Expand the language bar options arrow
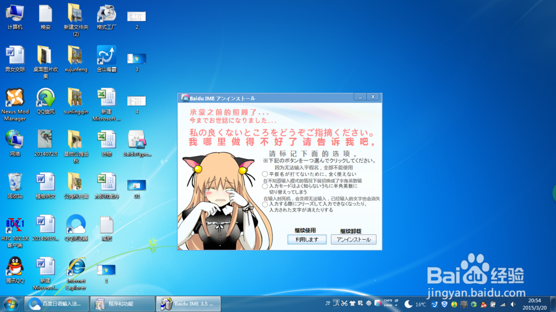The height and width of the screenshot is (312, 556). coord(396,306)
